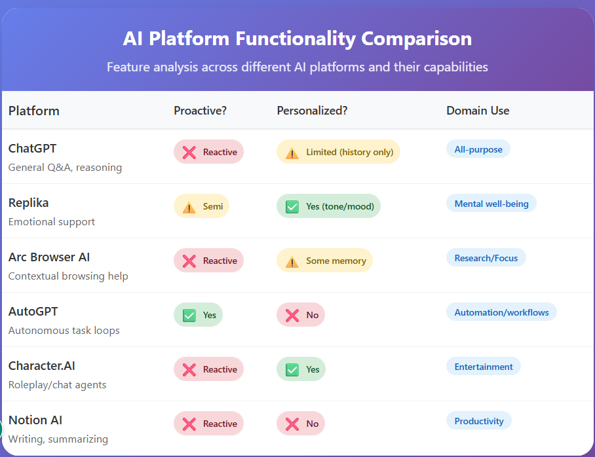Image resolution: width=595 pixels, height=457 pixels.
Task: Click the Personalized? column header
Action: coord(312,111)
